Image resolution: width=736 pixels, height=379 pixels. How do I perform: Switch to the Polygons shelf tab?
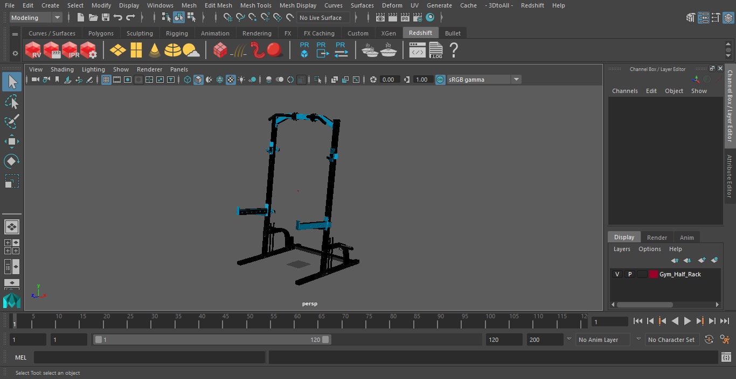(101, 33)
